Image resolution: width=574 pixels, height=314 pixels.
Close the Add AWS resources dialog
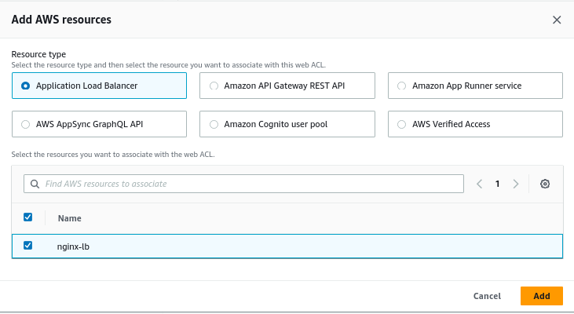(x=557, y=20)
